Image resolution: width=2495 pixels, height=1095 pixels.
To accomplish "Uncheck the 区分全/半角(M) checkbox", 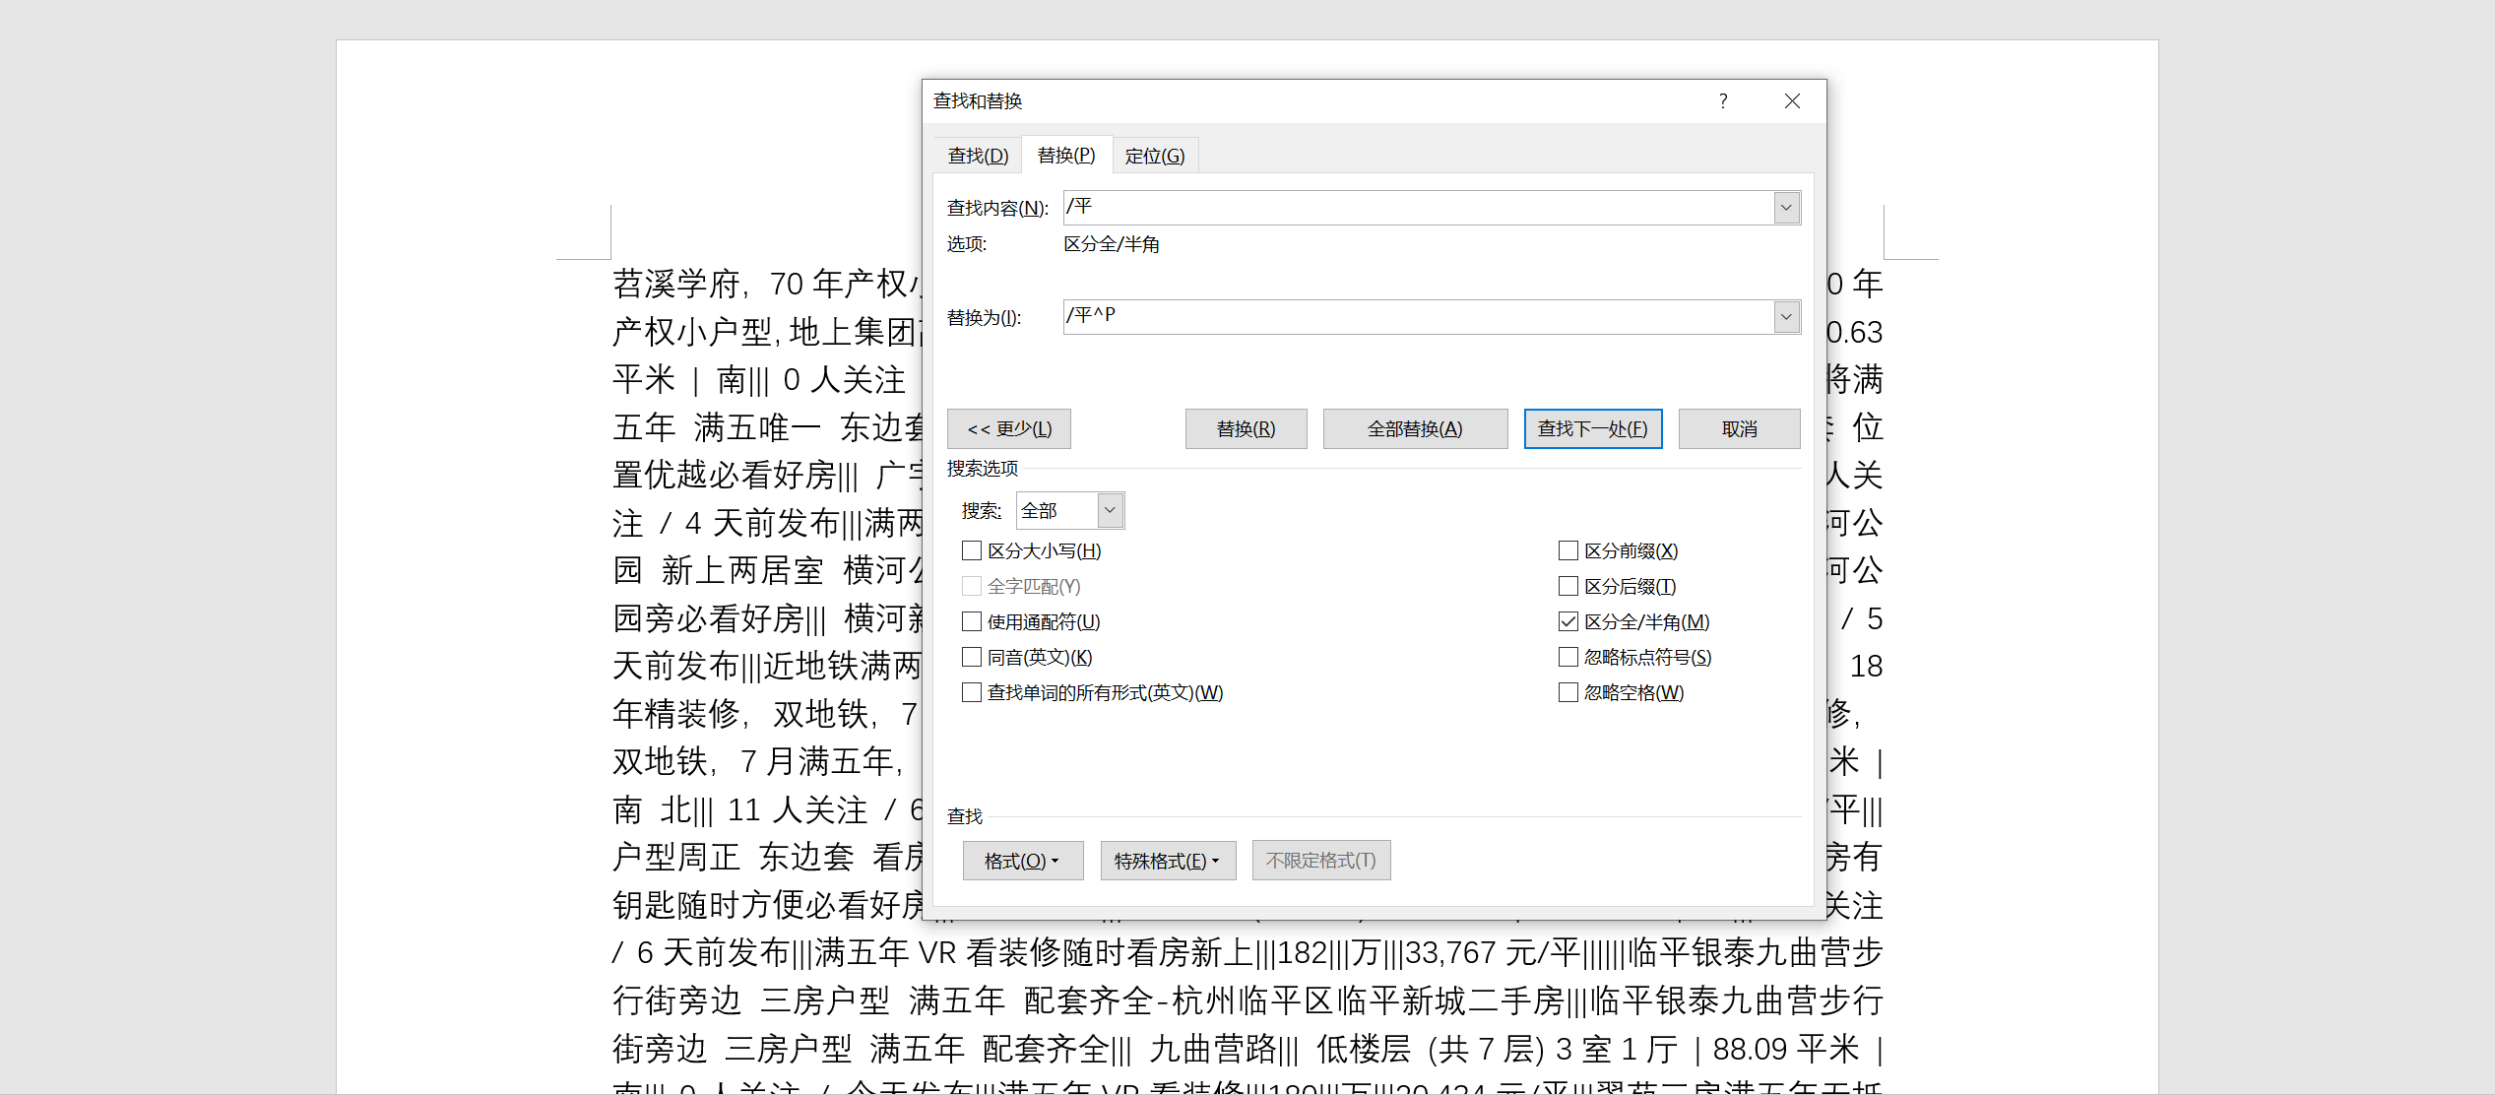I will pyautogui.click(x=1568, y=621).
